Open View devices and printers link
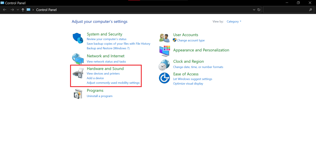The width and height of the screenshot is (316, 167). (x=103, y=74)
